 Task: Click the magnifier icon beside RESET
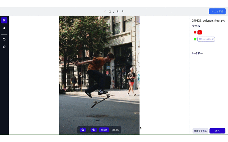[94, 130]
